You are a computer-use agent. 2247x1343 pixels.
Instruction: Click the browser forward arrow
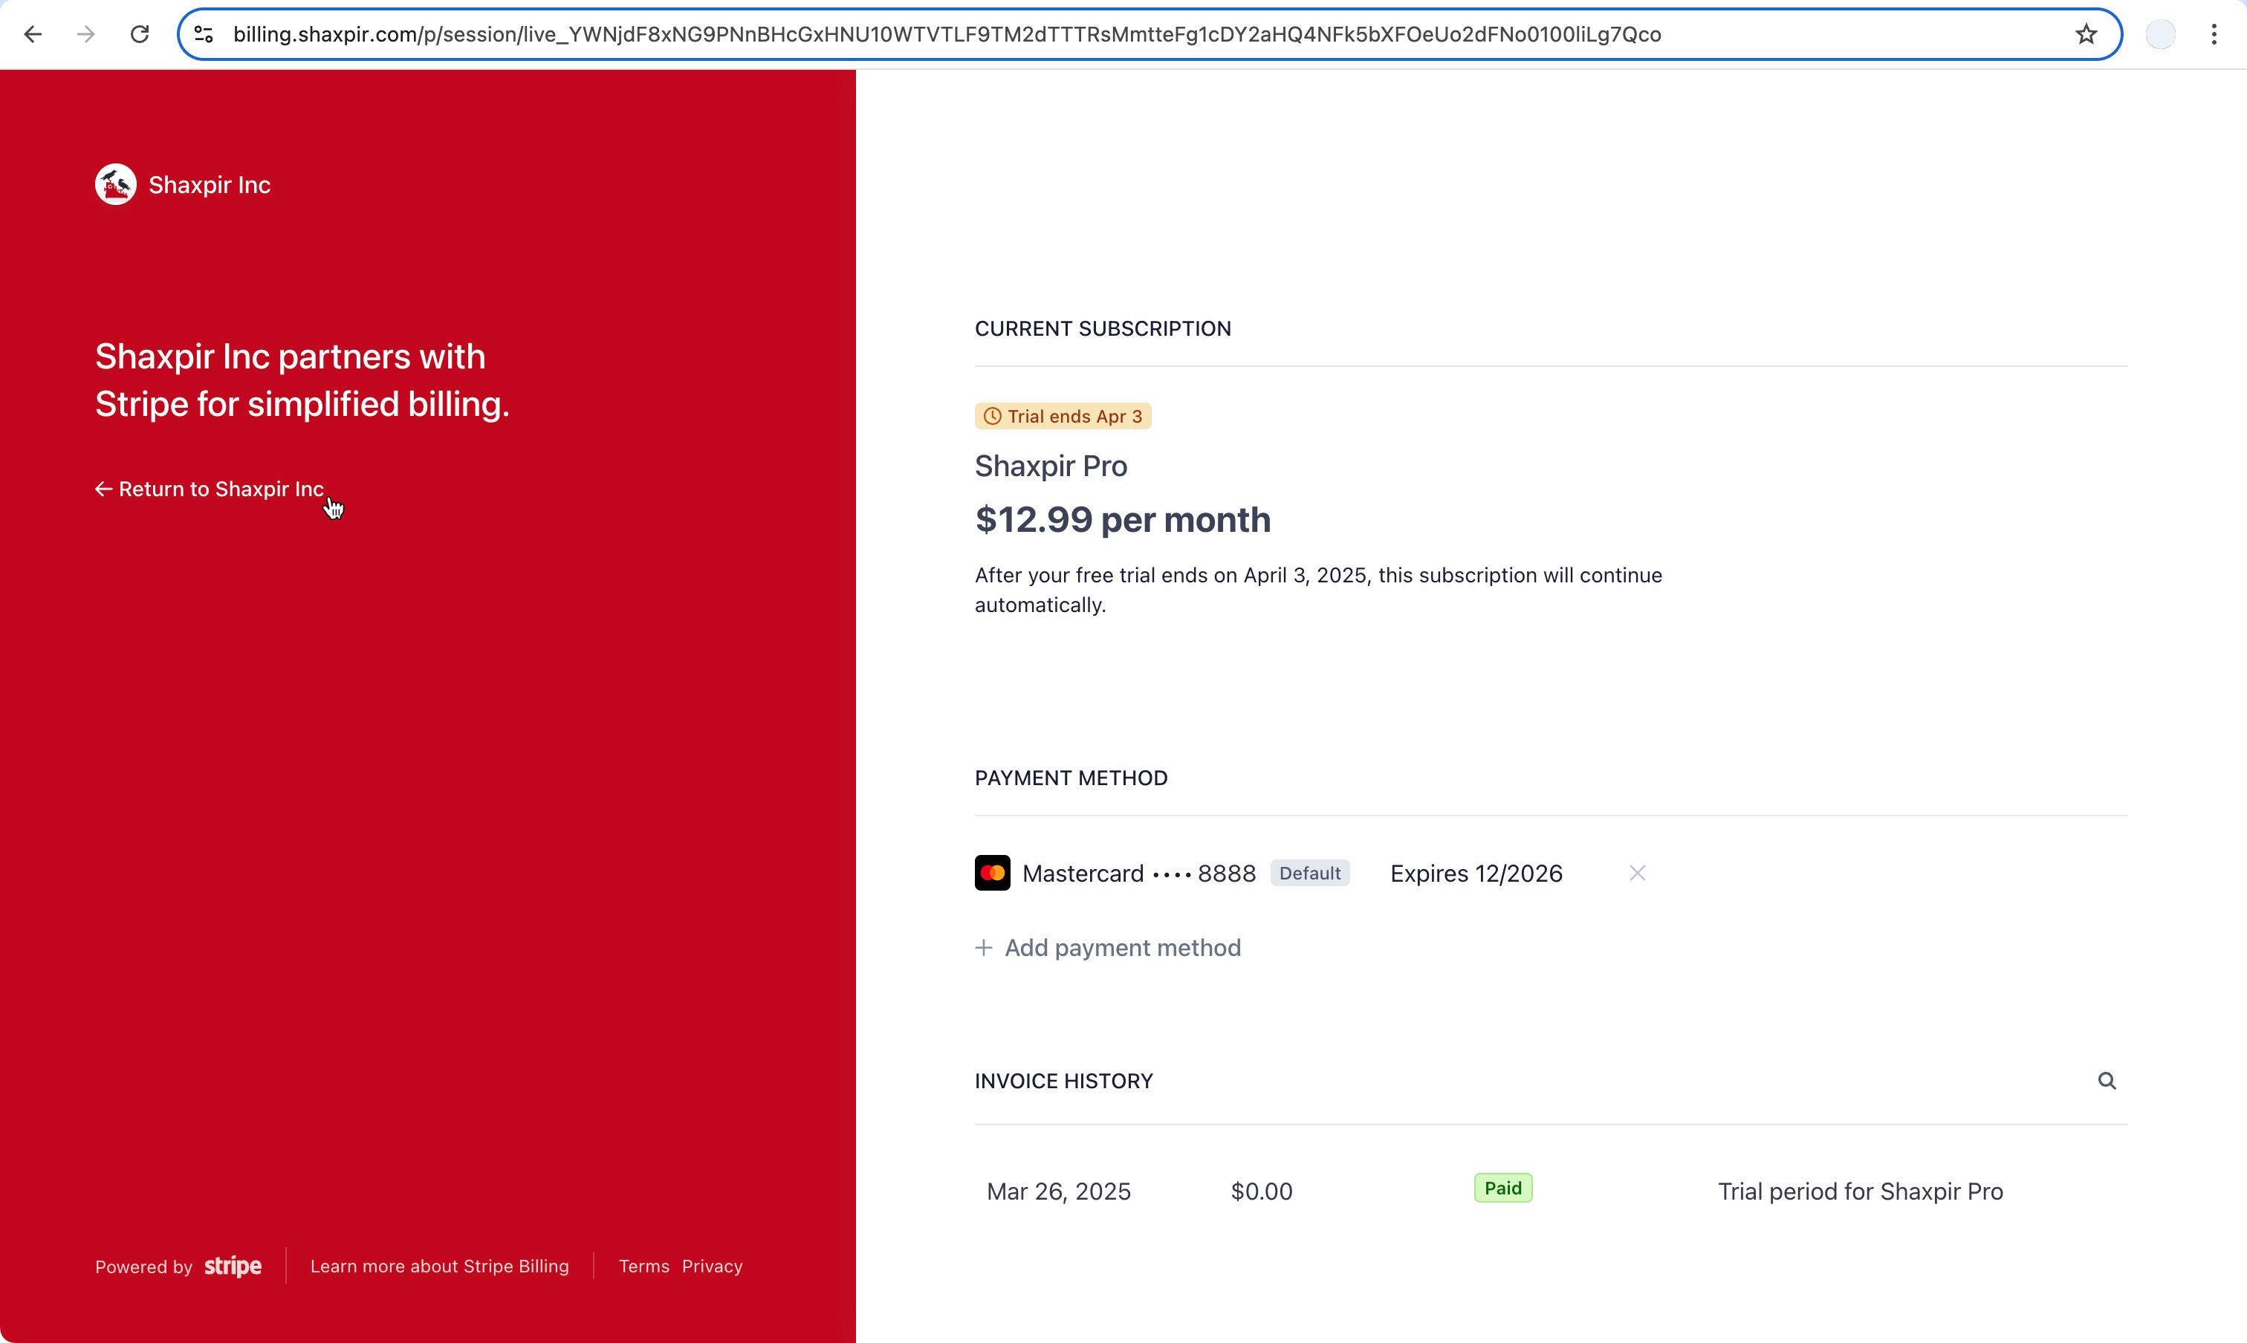coord(86,34)
